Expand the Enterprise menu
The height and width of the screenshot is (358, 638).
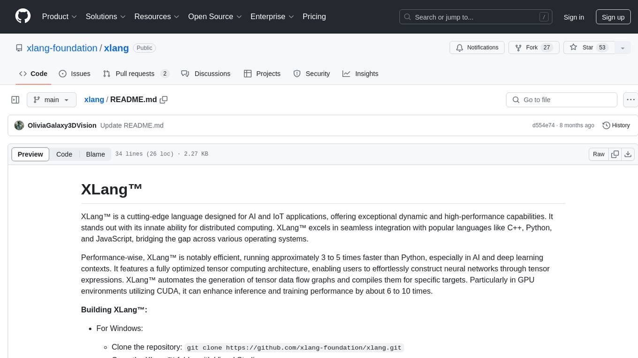point(272,16)
